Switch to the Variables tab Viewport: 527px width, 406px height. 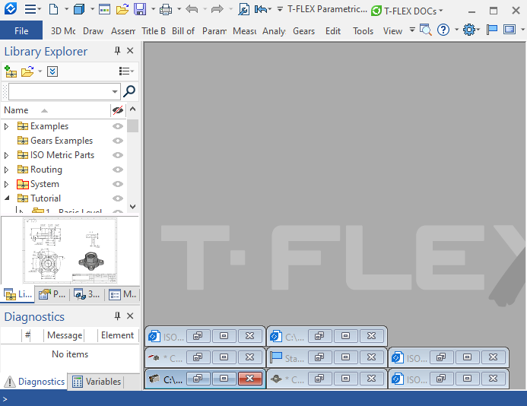(96, 382)
